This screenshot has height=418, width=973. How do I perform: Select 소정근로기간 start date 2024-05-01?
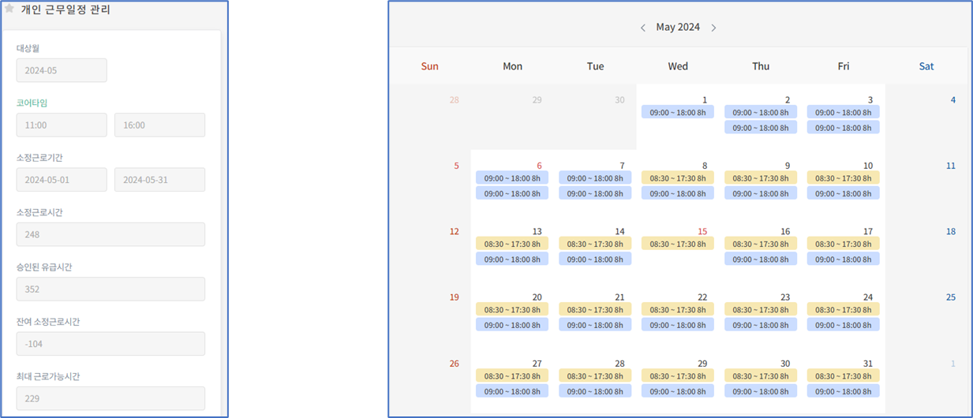[x=62, y=180]
